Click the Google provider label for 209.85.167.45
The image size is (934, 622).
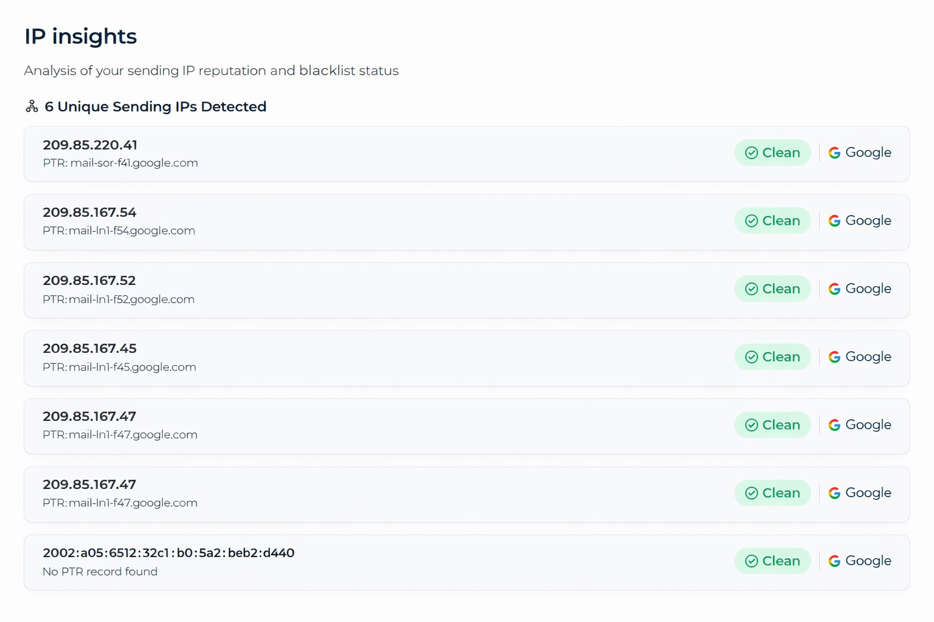tap(868, 357)
